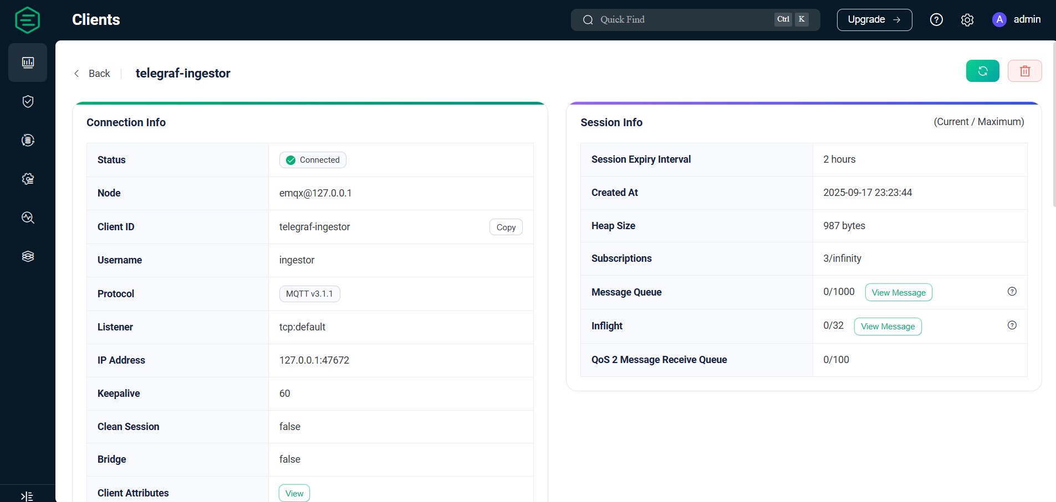
Task: Open the settings gear in the header
Action: [967, 19]
